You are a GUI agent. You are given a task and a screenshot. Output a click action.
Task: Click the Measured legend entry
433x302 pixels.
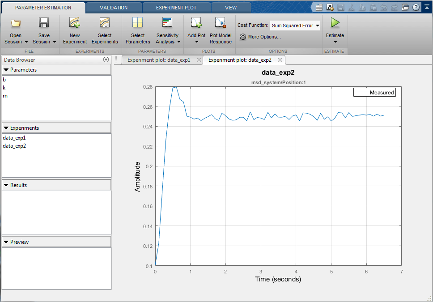[375, 93]
